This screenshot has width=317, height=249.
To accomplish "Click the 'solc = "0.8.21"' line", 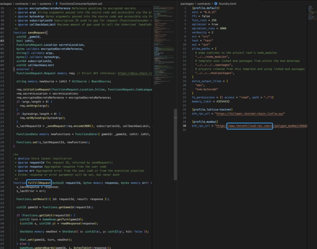I will click(x=204, y=12).
